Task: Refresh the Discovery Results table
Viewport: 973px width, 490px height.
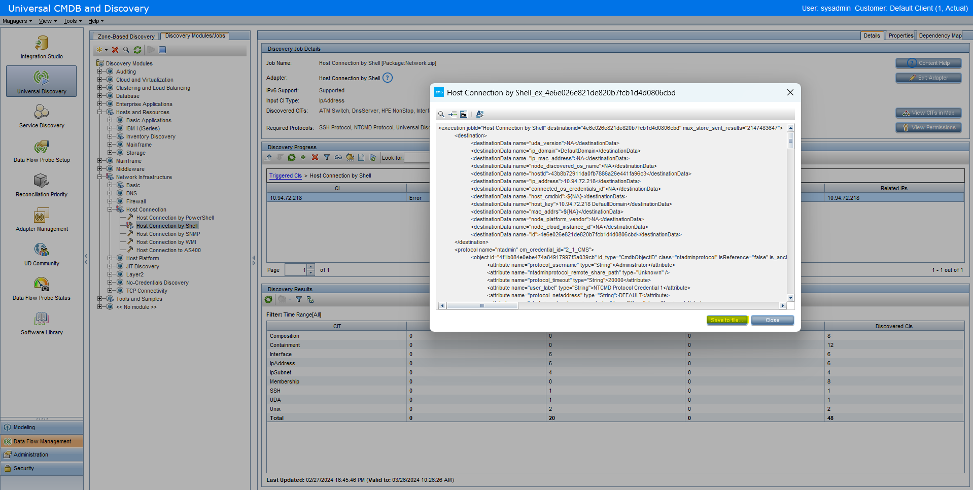Action: click(269, 299)
